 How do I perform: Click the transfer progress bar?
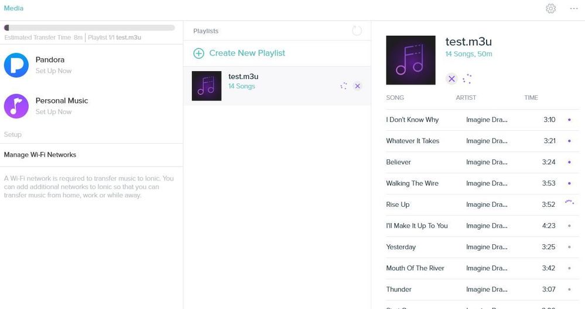point(90,27)
